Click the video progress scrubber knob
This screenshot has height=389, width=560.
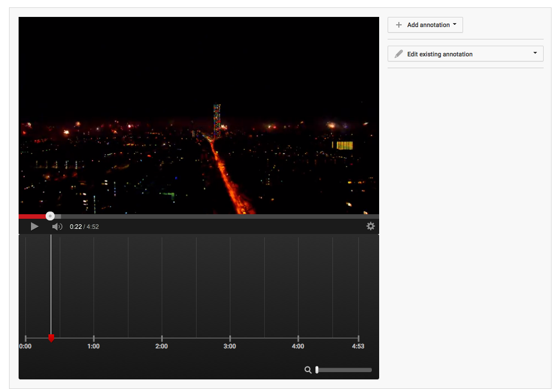coord(50,216)
